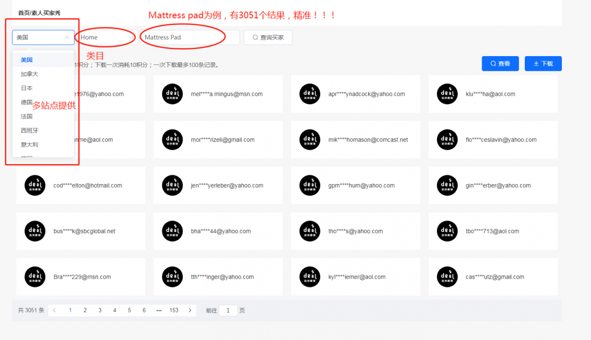591x340 pixels.
Task: Focus the Mattress Pad keyword input field
Action: [189, 37]
